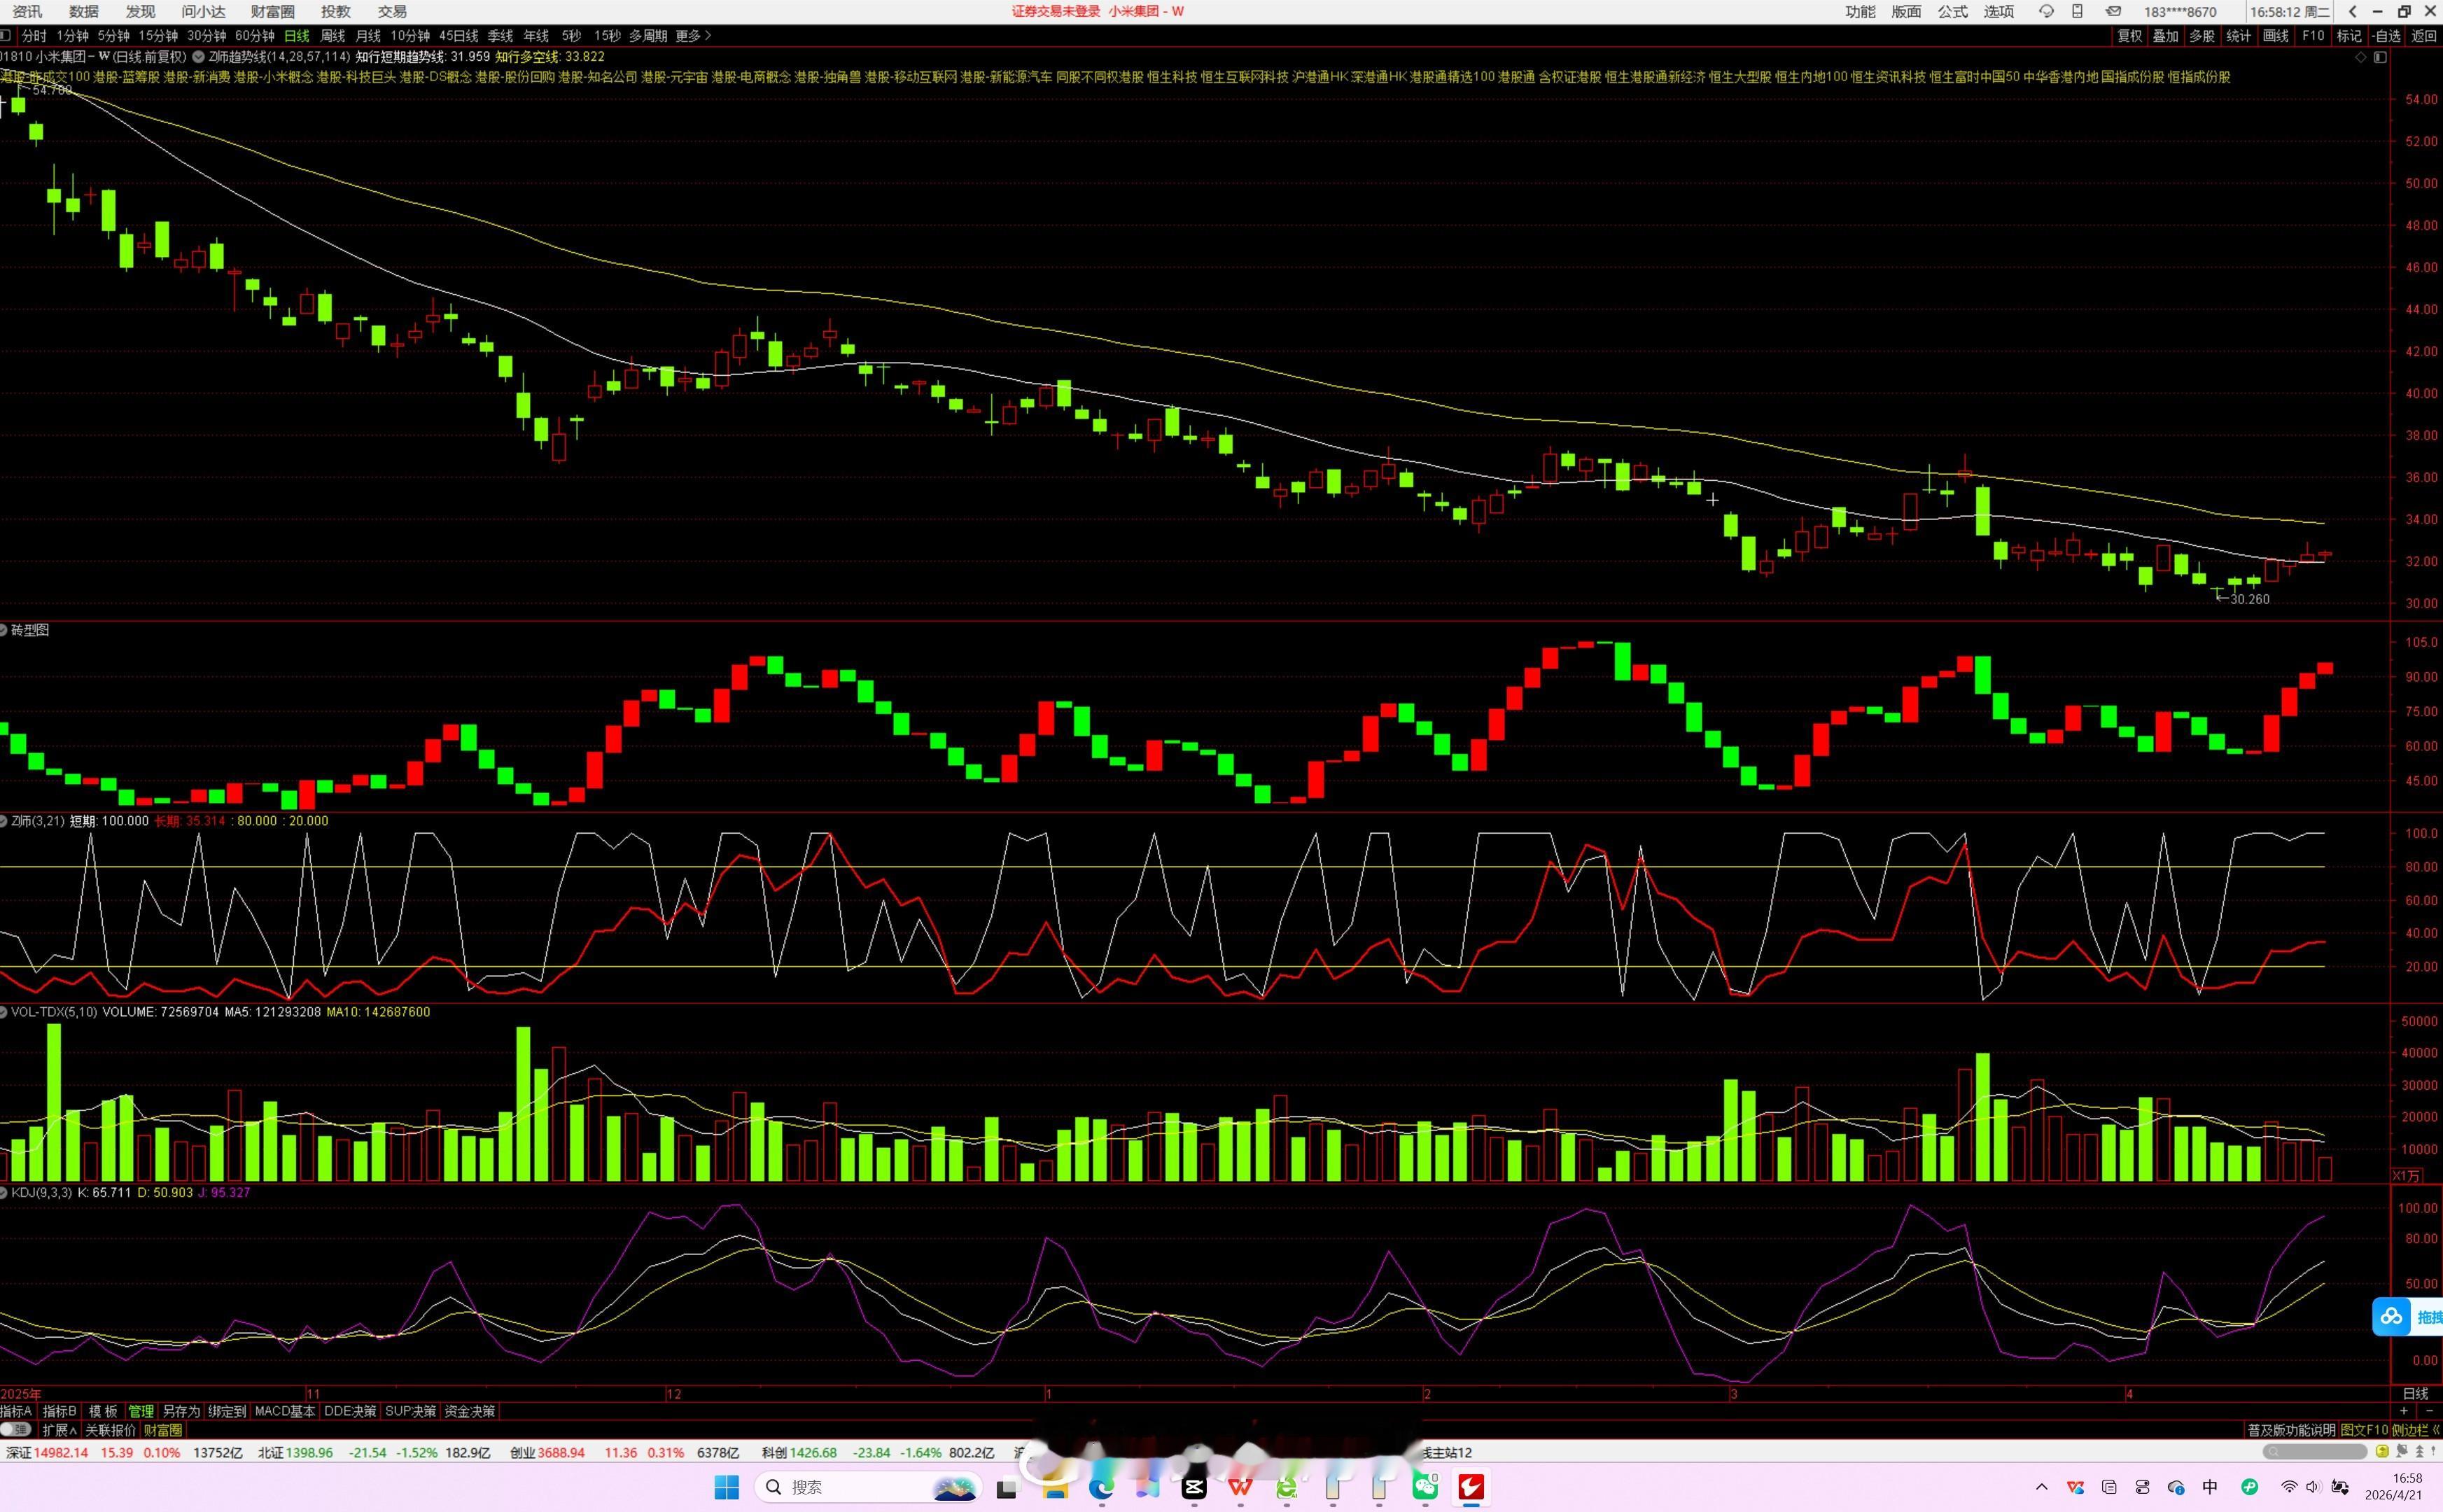Click the diamond icon above price axis

click(x=2361, y=58)
